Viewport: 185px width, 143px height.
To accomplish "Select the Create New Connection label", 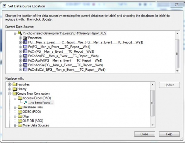I will click(33, 94).
